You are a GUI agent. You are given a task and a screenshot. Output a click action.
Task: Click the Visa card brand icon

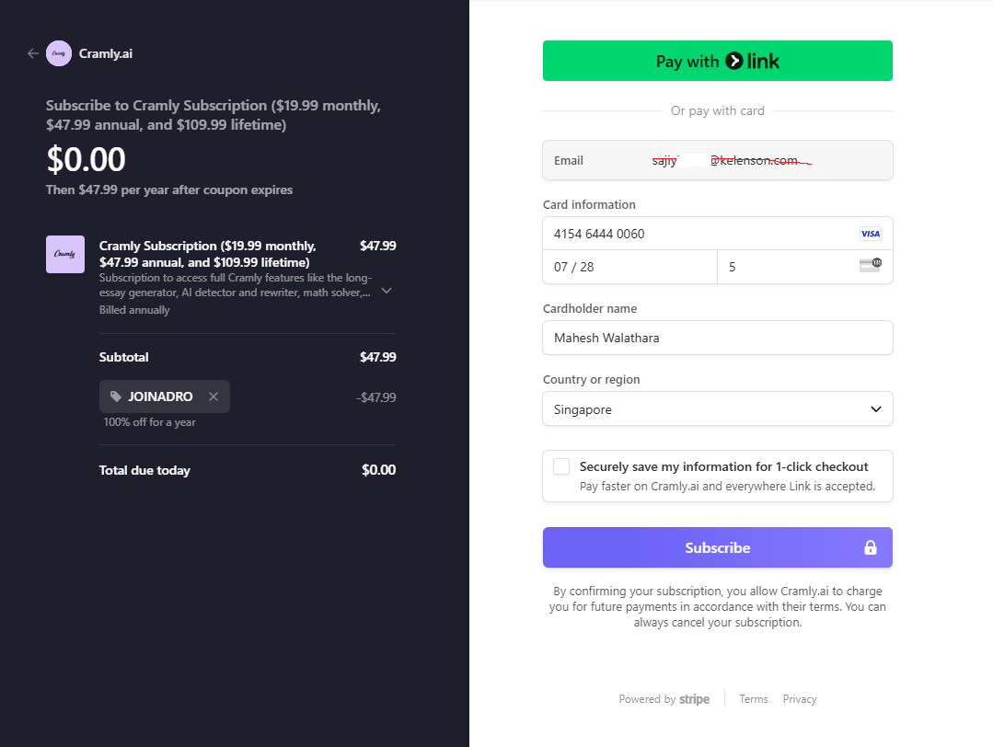(x=871, y=234)
